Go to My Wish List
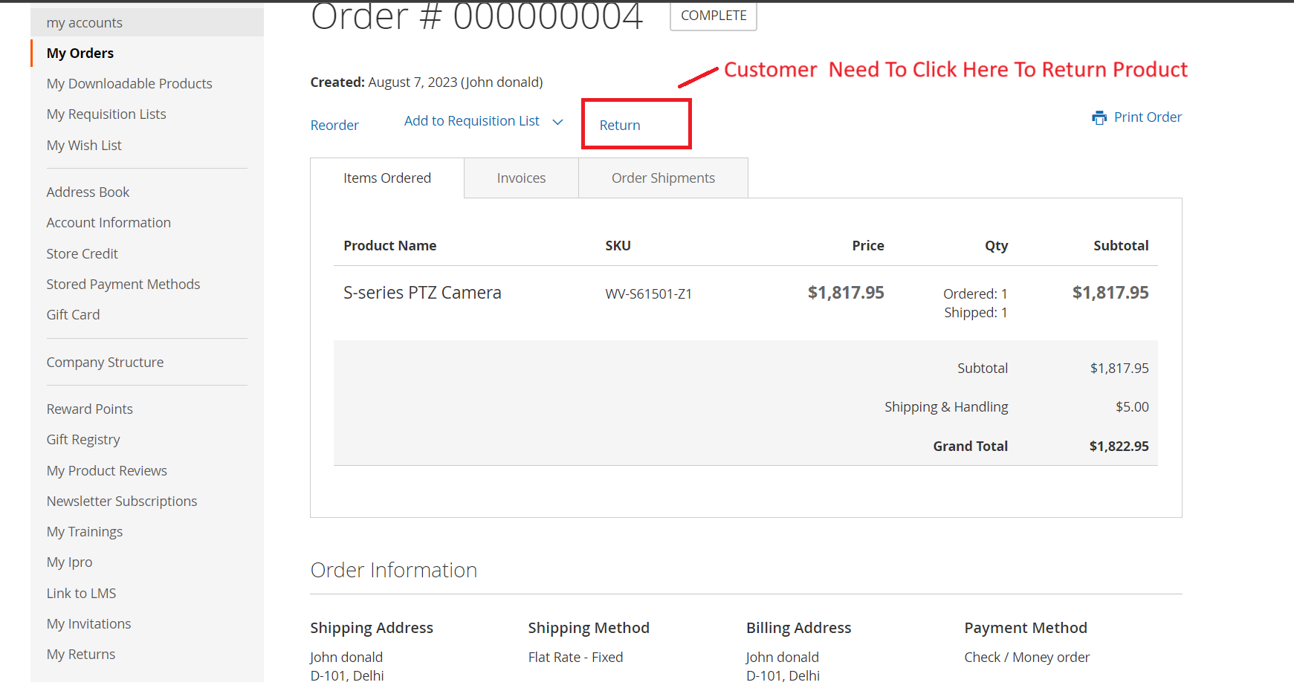 [84, 146]
